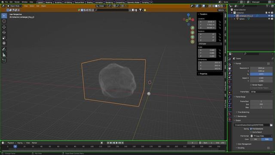This screenshot has width=275, height=155.
Task: Enable the Render Region checkbox
Action: [x=251, y=85]
